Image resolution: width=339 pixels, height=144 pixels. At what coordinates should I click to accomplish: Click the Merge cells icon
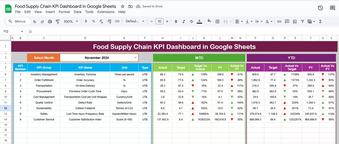click(226, 21)
